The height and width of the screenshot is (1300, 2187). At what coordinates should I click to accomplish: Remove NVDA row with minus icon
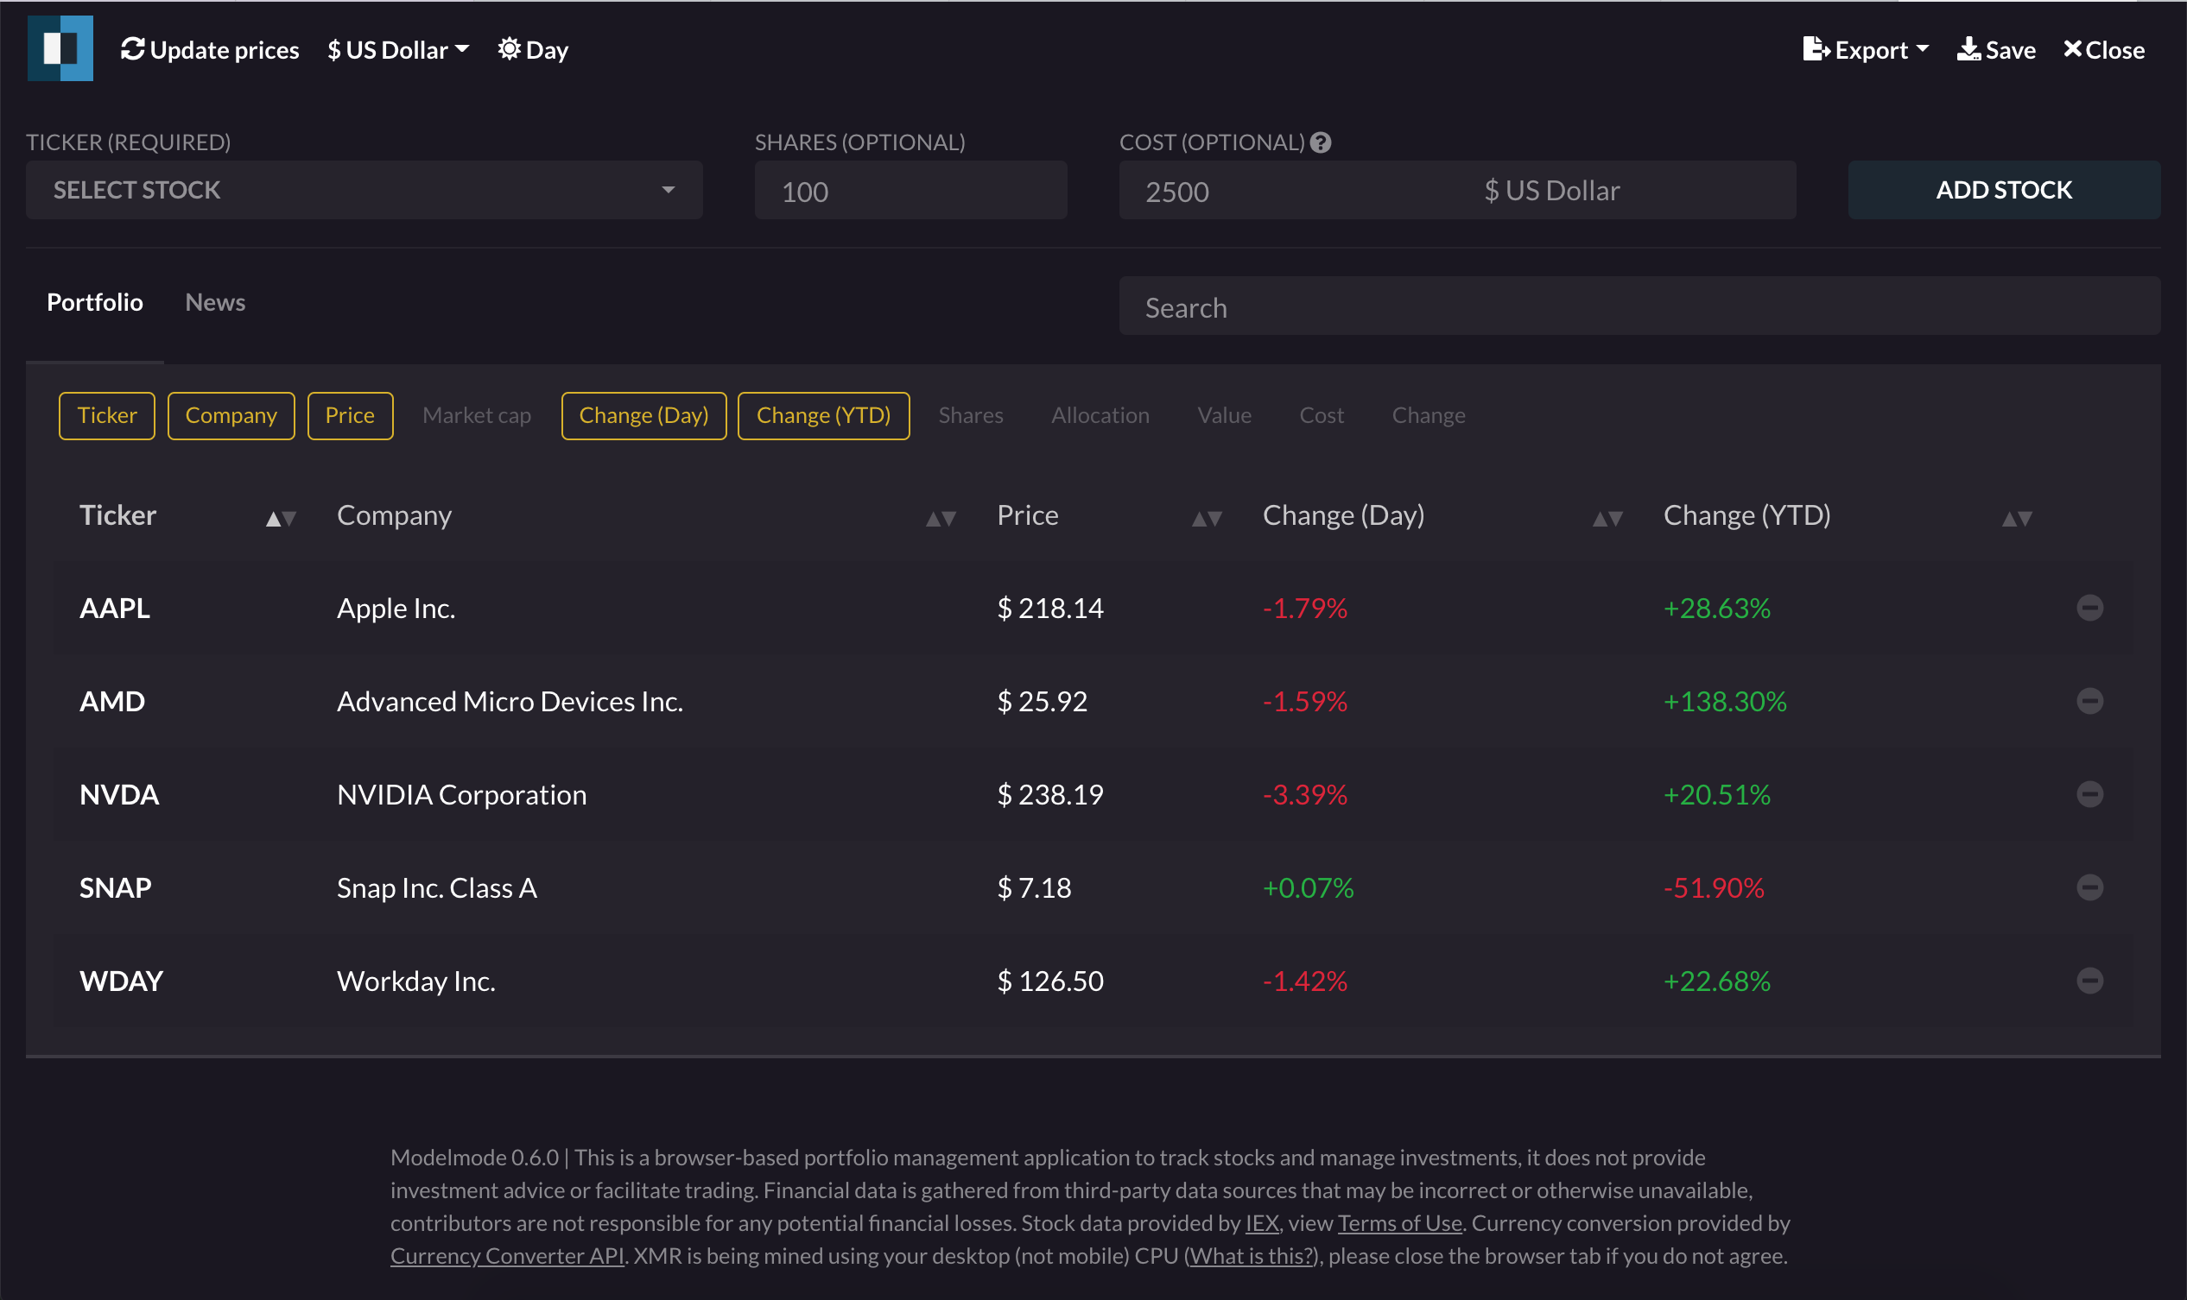click(2089, 793)
